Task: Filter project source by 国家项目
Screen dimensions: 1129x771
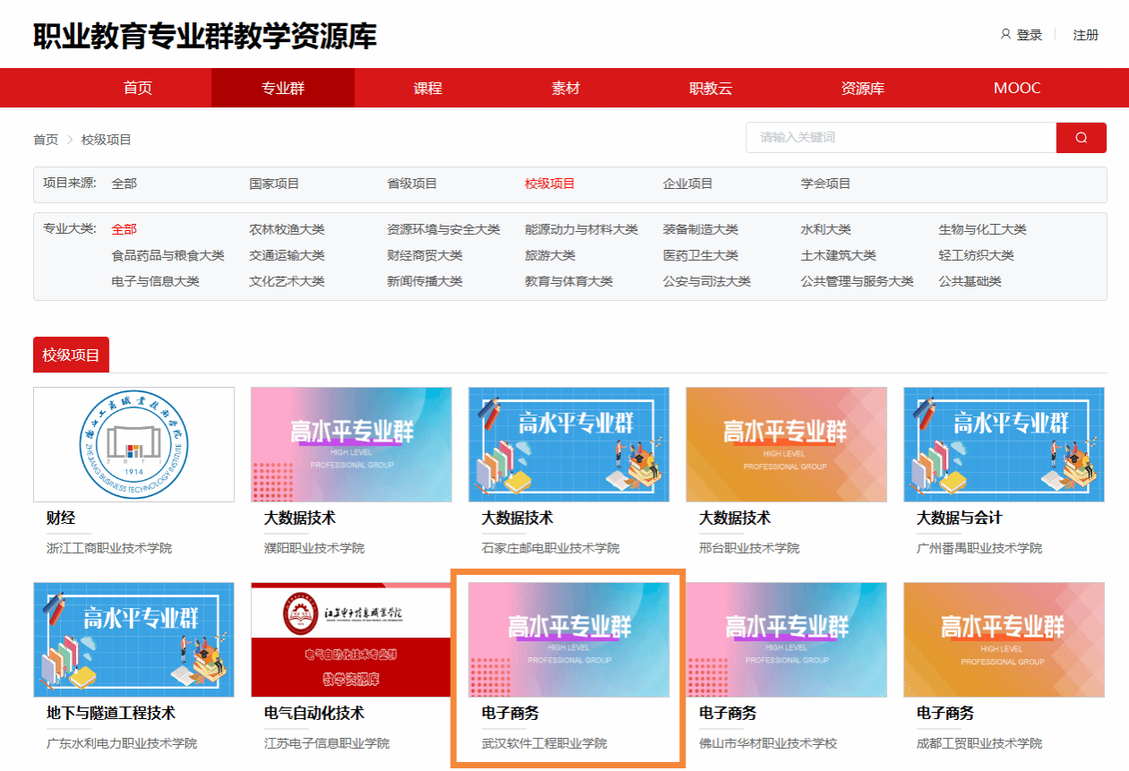Action: 274,184
